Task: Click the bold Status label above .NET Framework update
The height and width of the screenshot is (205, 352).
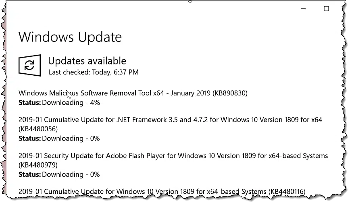Action: click(29, 103)
